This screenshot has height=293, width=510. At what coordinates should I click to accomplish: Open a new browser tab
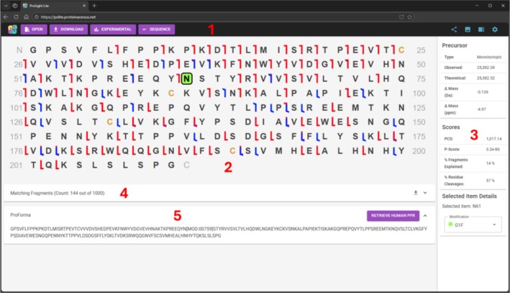tap(94, 6)
